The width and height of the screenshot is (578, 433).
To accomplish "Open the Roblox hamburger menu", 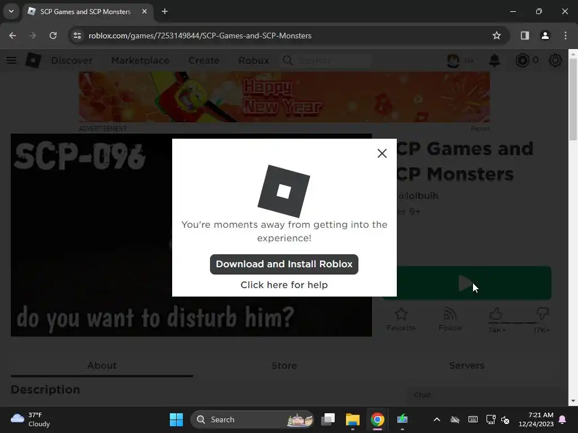I will pos(11,60).
